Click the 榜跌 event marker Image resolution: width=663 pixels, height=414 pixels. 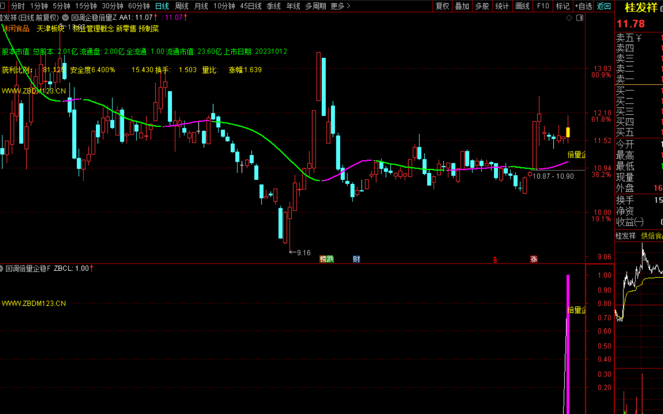326,259
